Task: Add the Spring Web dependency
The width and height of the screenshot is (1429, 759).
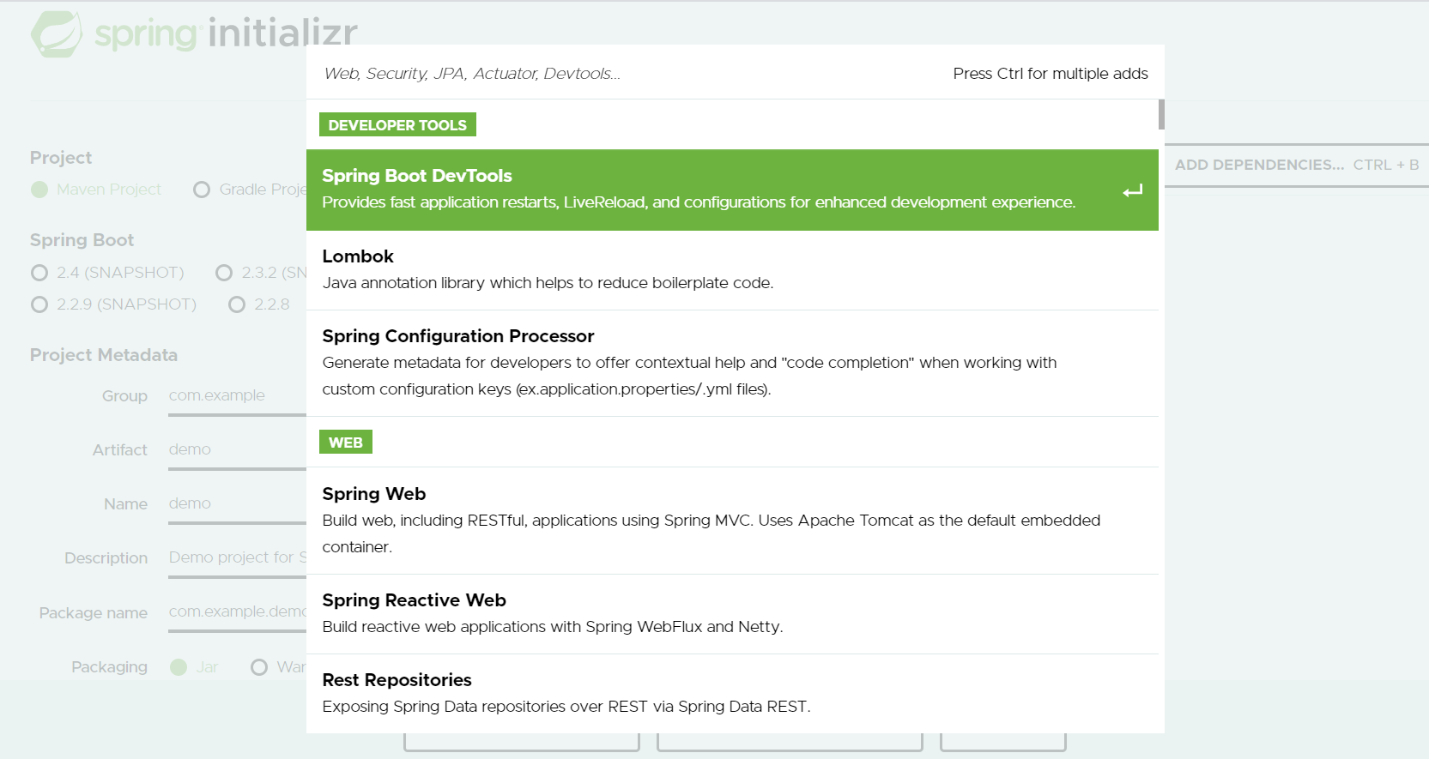Action: point(732,521)
